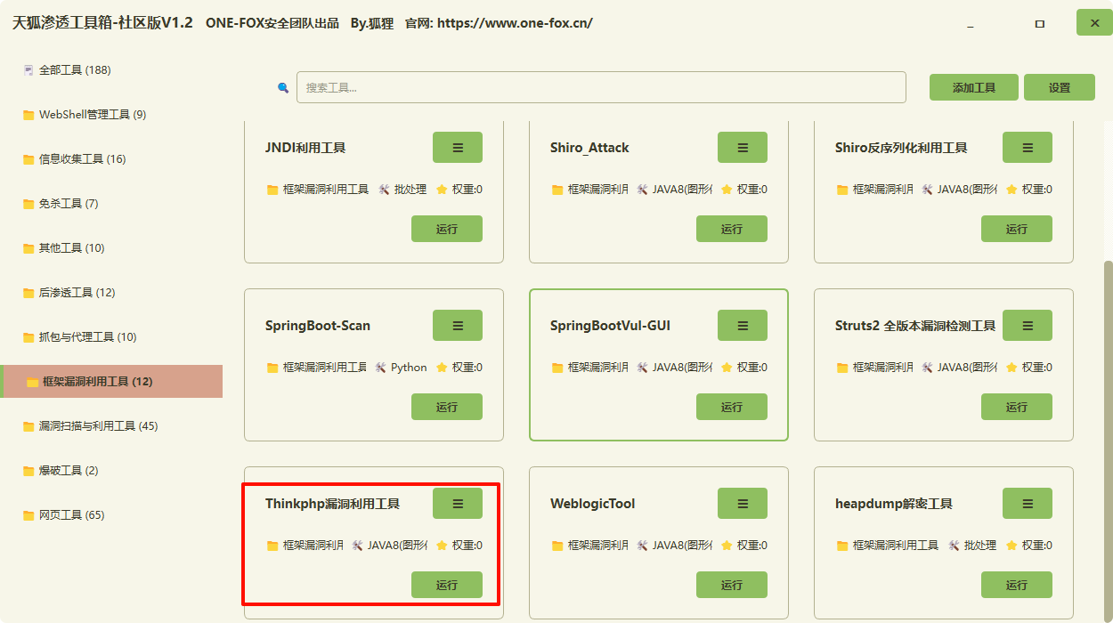Focus the 搜索工具 search field
The width and height of the screenshot is (1113, 623).
pyautogui.click(x=601, y=87)
